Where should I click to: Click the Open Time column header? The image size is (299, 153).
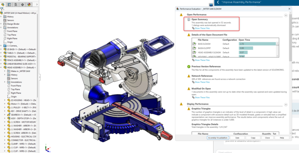[244, 40]
